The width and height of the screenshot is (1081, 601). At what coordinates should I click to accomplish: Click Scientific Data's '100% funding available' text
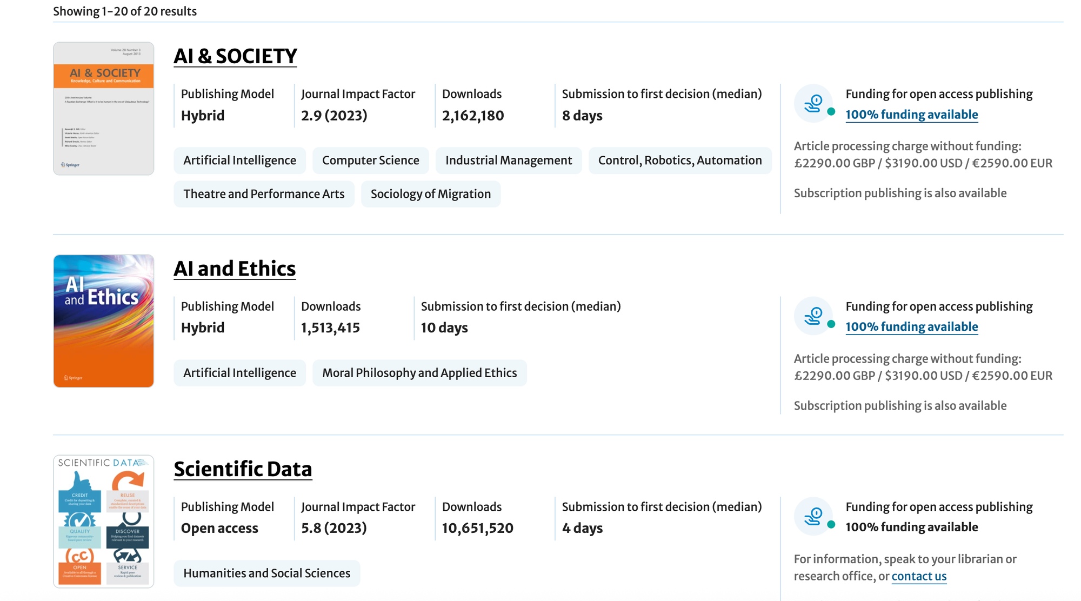click(x=911, y=527)
